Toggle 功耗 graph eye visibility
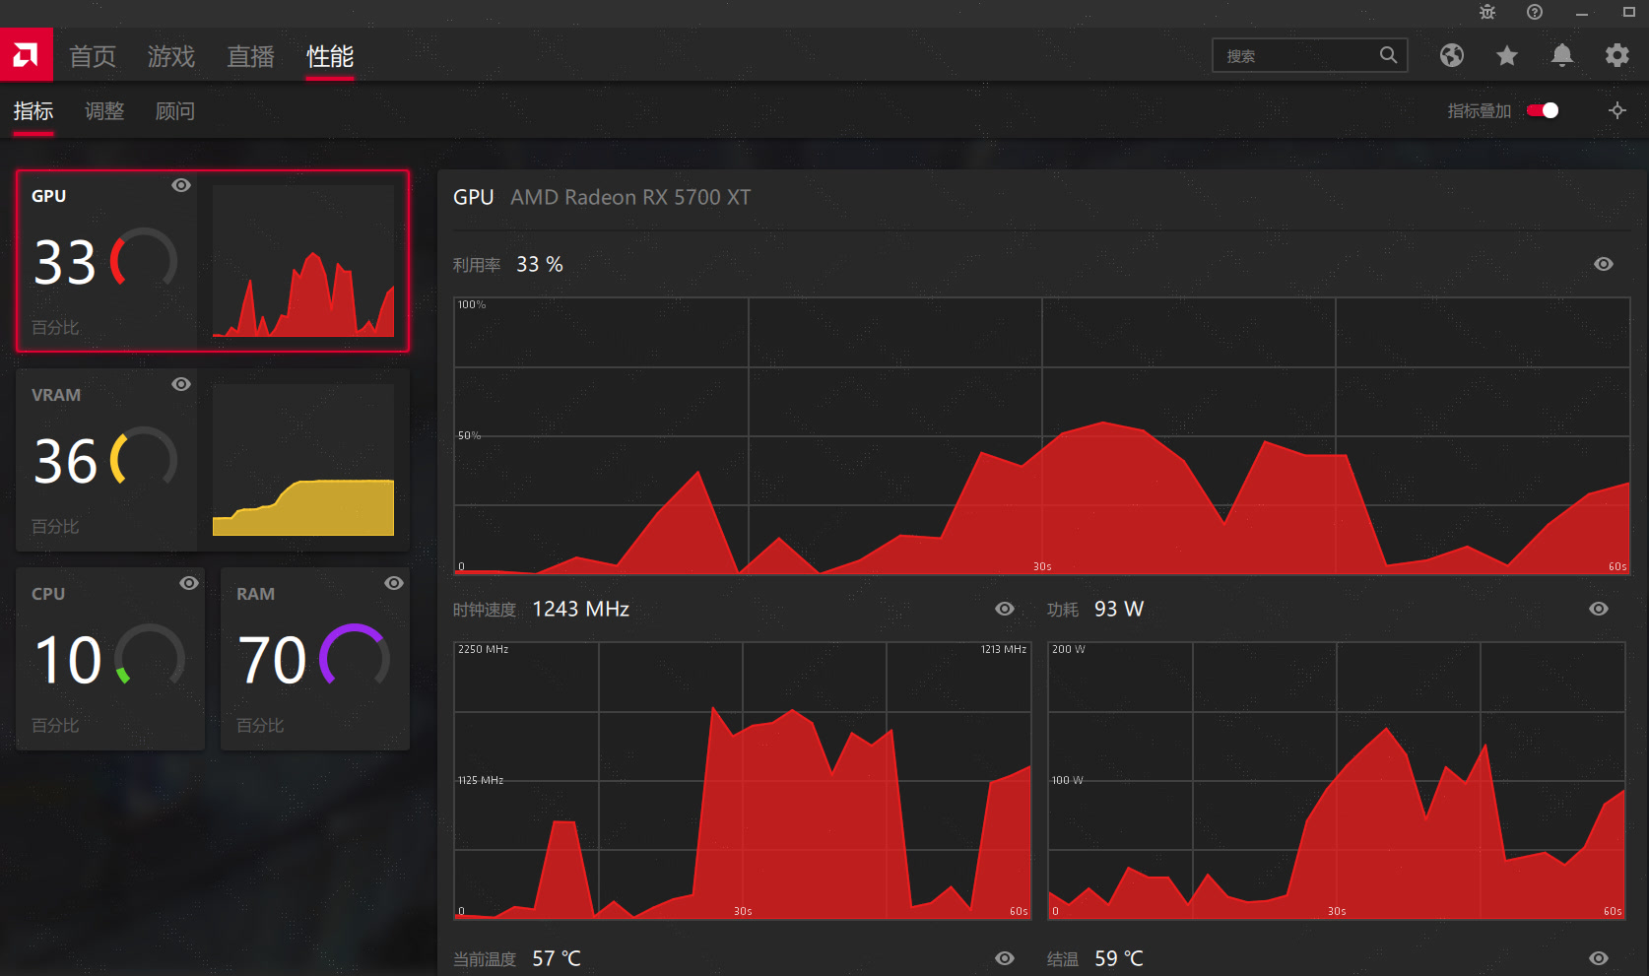1649x976 pixels. click(1599, 609)
